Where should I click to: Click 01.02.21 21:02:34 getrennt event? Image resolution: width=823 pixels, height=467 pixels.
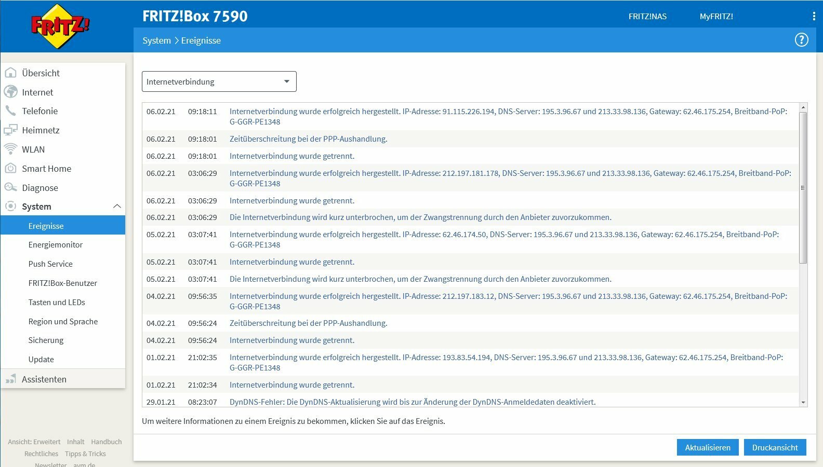(471, 385)
